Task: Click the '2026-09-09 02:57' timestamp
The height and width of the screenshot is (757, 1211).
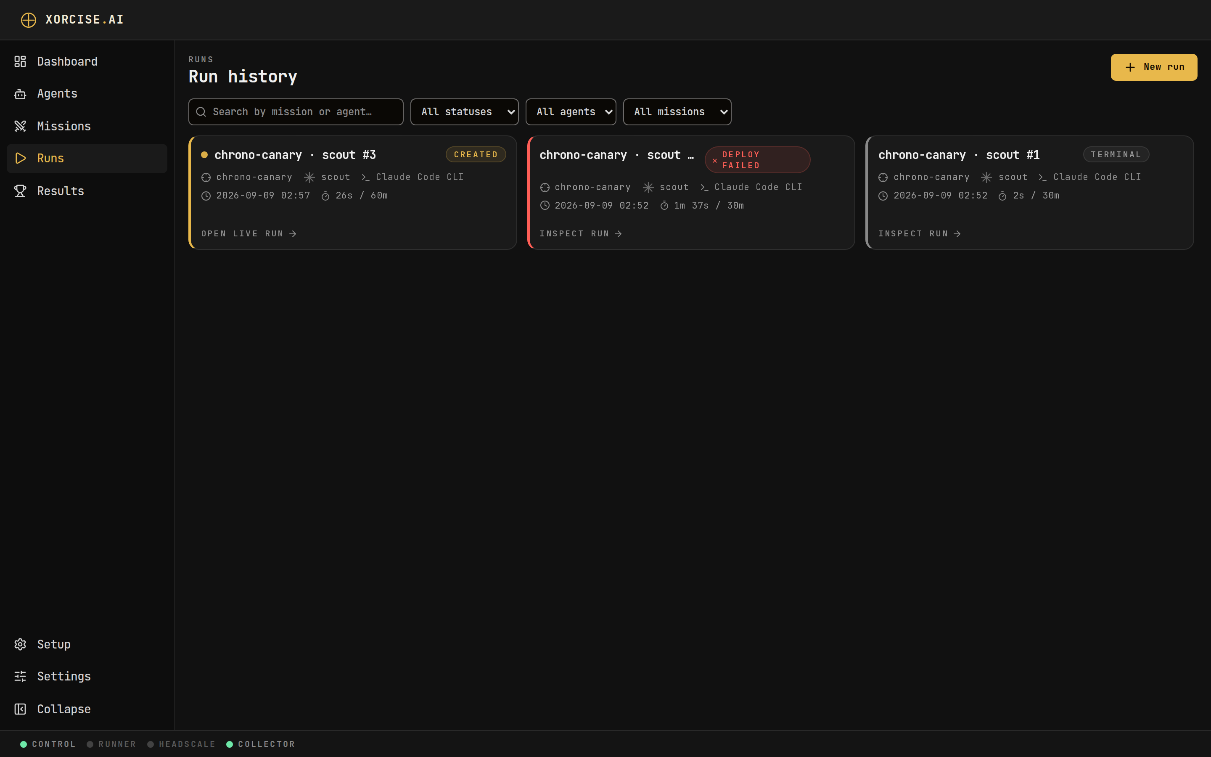Action: tap(263, 196)
